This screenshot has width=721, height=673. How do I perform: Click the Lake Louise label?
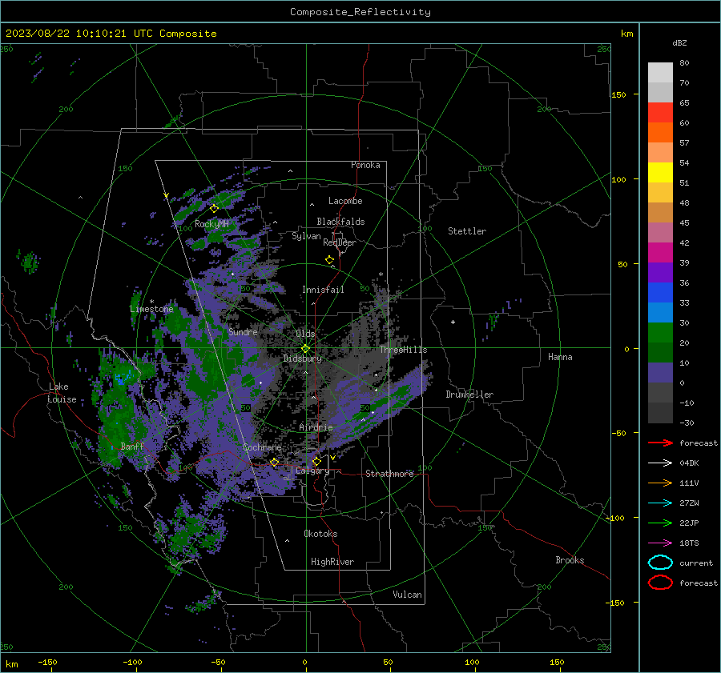coord(62,393)
